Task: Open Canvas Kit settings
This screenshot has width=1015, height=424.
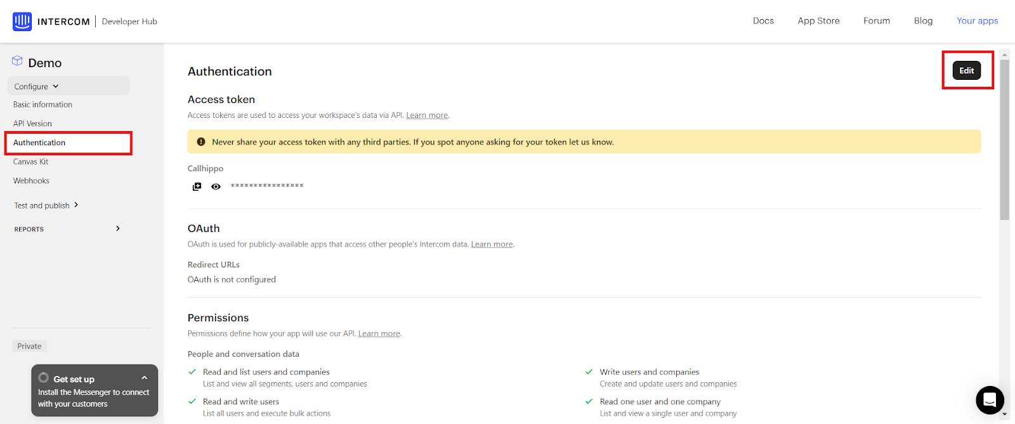Action: tap(30, 162)
